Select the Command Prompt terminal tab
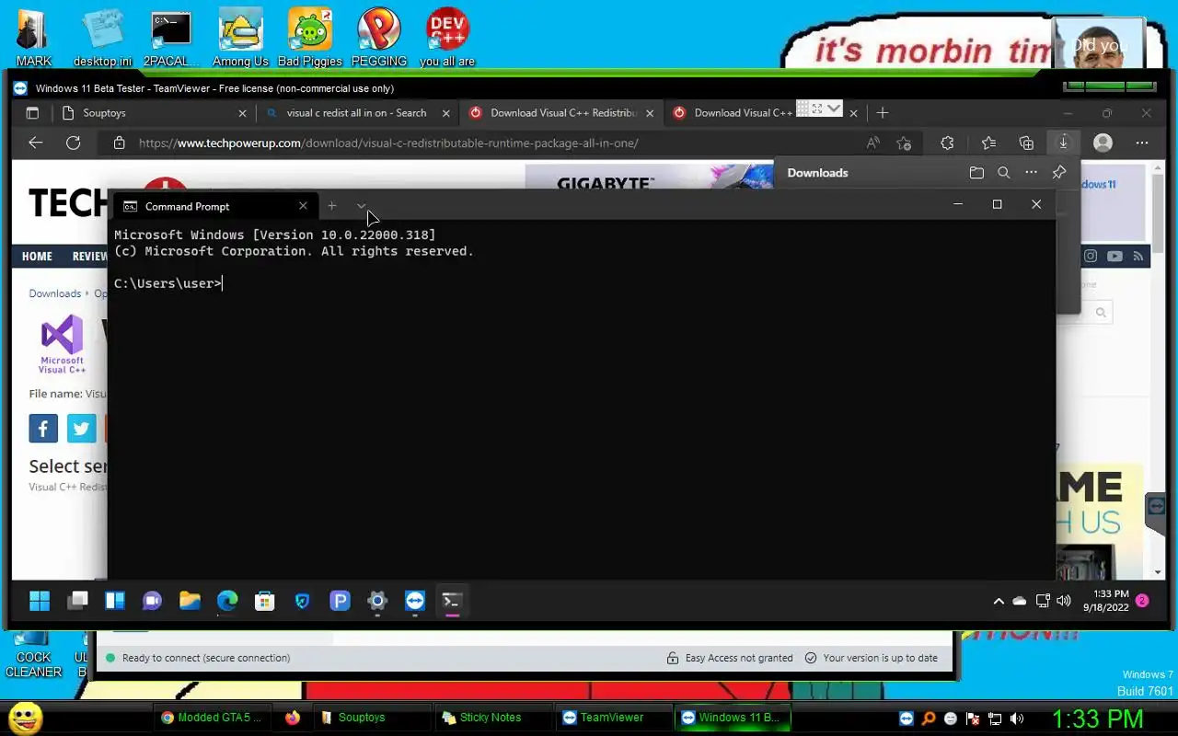1178x736 pixels. [215, 206]
